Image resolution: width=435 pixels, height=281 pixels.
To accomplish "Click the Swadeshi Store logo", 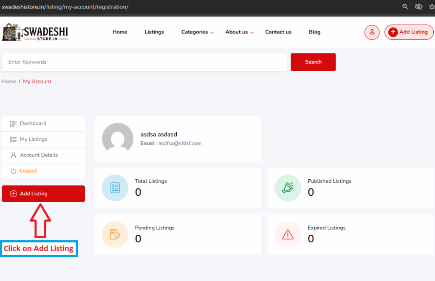I will point(35,32).
